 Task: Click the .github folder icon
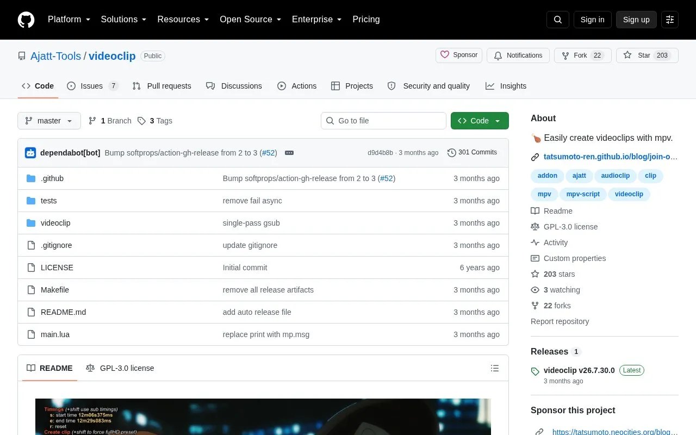(31, 178)
